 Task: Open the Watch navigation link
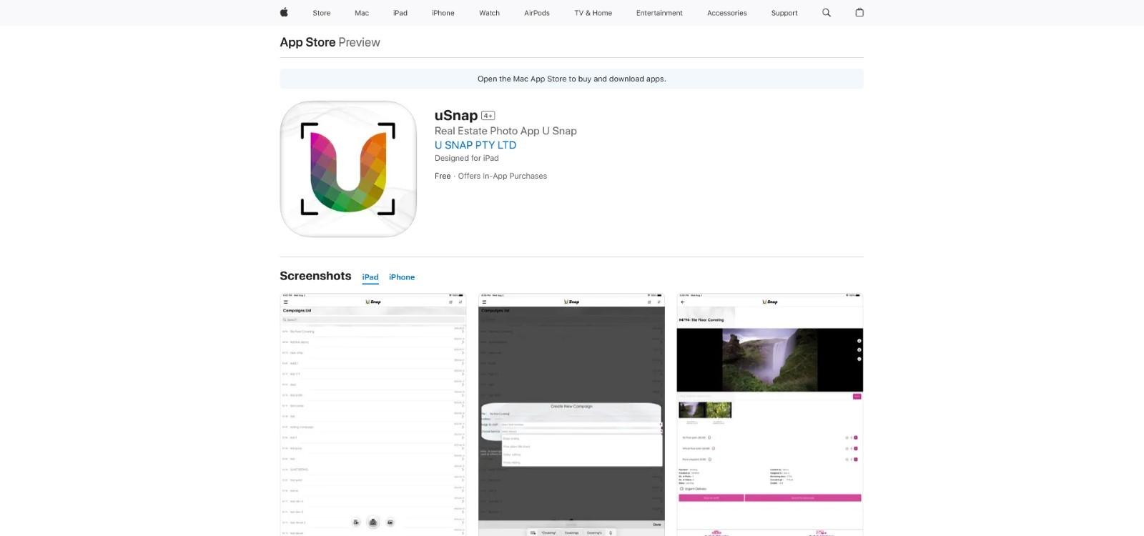[489, 13]
